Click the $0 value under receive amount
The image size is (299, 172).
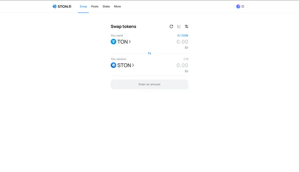(x=186, y=71)
